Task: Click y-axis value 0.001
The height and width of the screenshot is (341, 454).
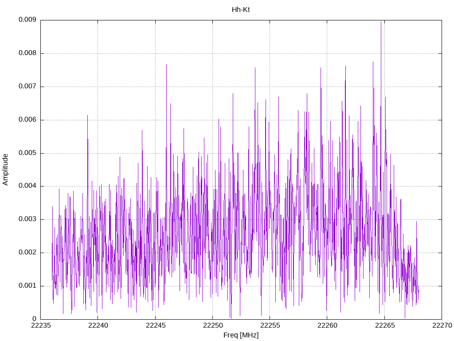Action: [x=27, y=285]
